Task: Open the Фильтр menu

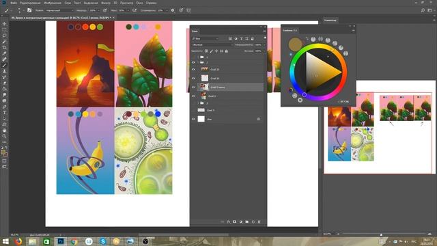Action: click(106, 3)
